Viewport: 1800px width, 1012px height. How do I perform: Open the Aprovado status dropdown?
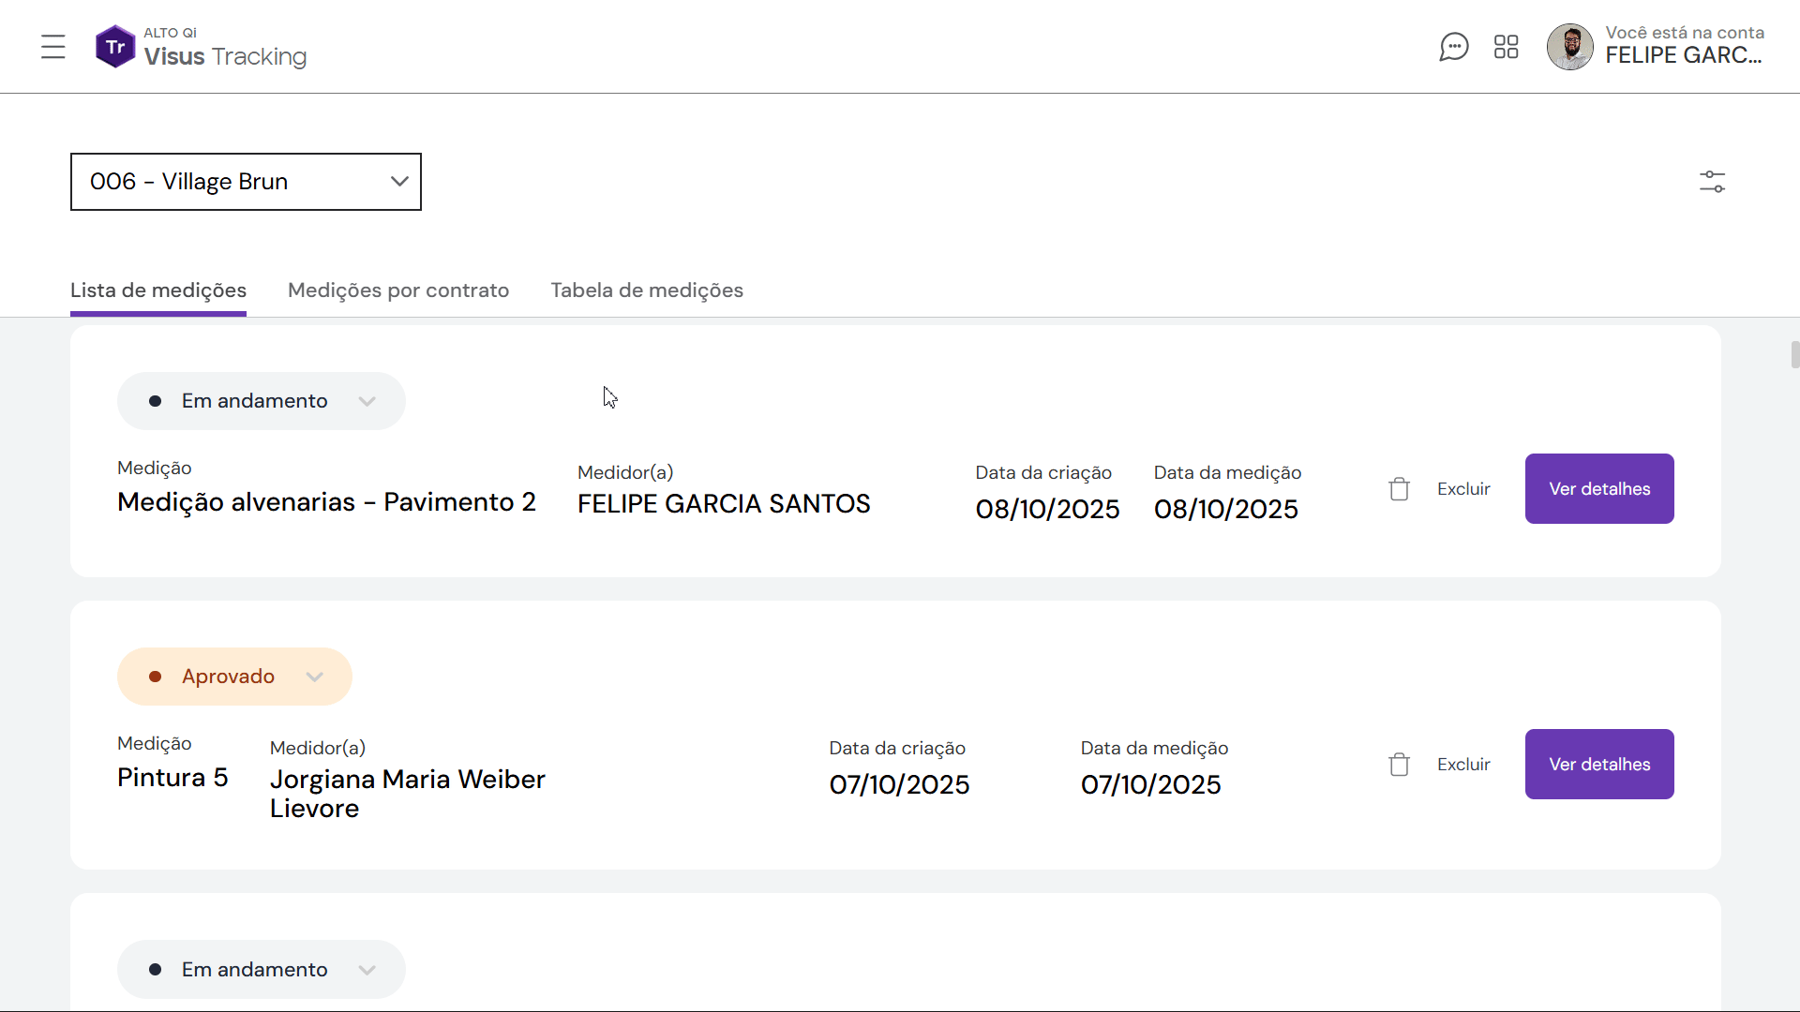(x=234, y=677)
